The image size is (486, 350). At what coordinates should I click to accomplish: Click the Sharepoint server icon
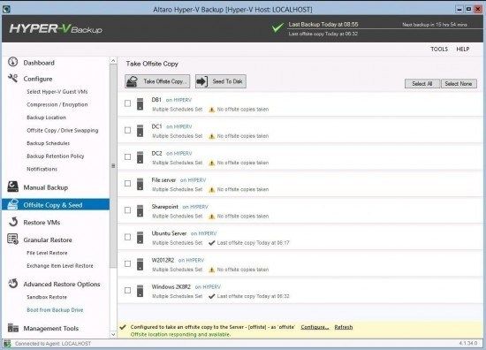pos(140,211)
